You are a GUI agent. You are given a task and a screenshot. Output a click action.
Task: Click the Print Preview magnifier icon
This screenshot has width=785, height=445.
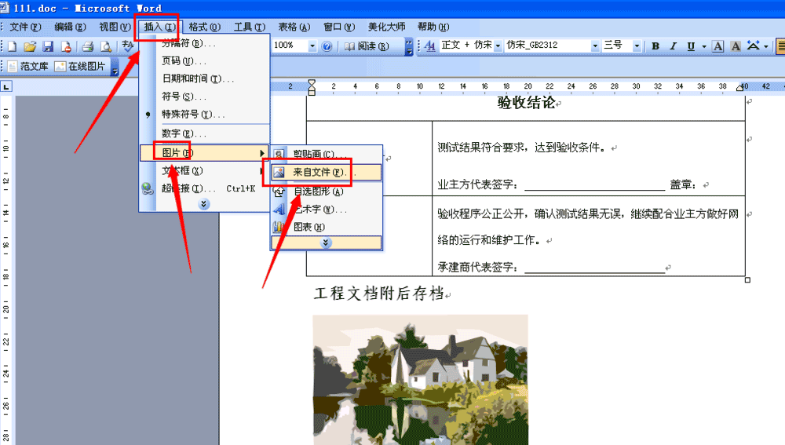click(x=106, y=46)
